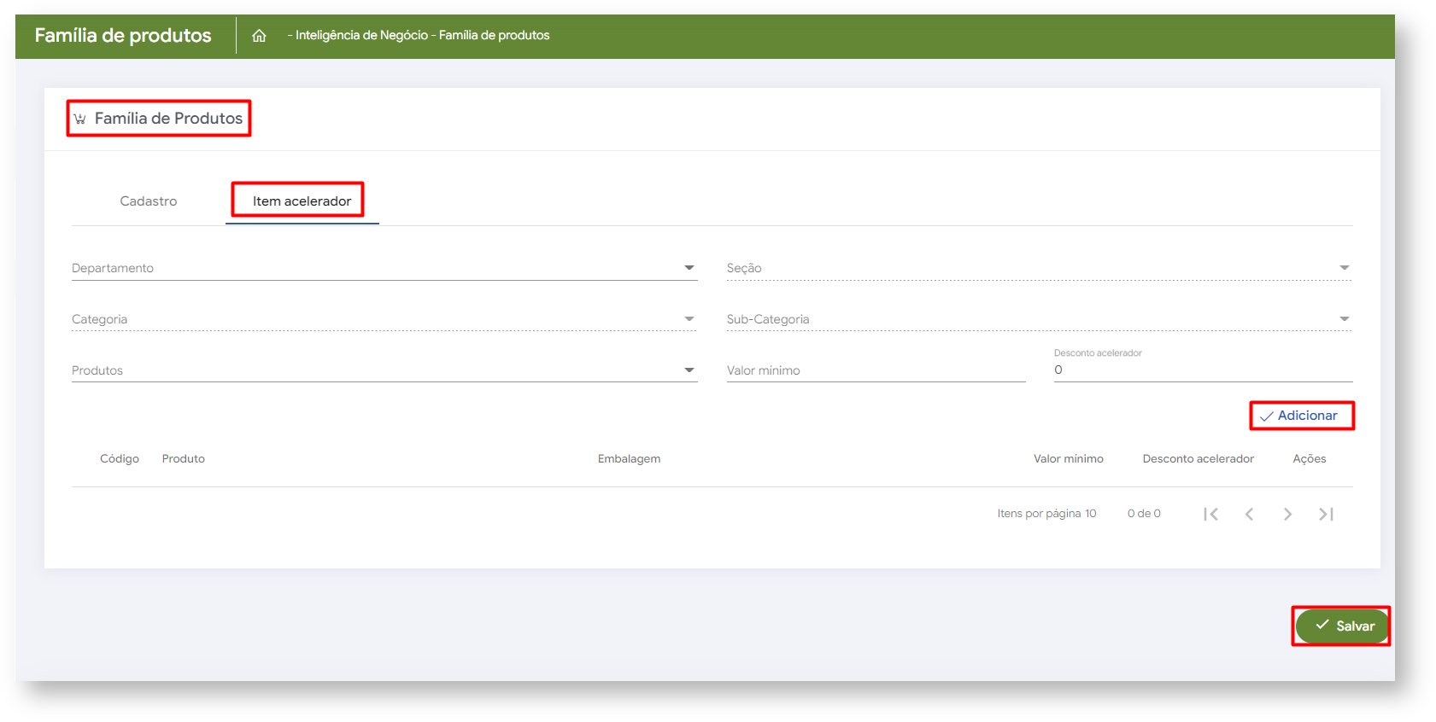Jump to the first page of results
The height and width of the screenshot is (722, 1436).
[1210, 514]
